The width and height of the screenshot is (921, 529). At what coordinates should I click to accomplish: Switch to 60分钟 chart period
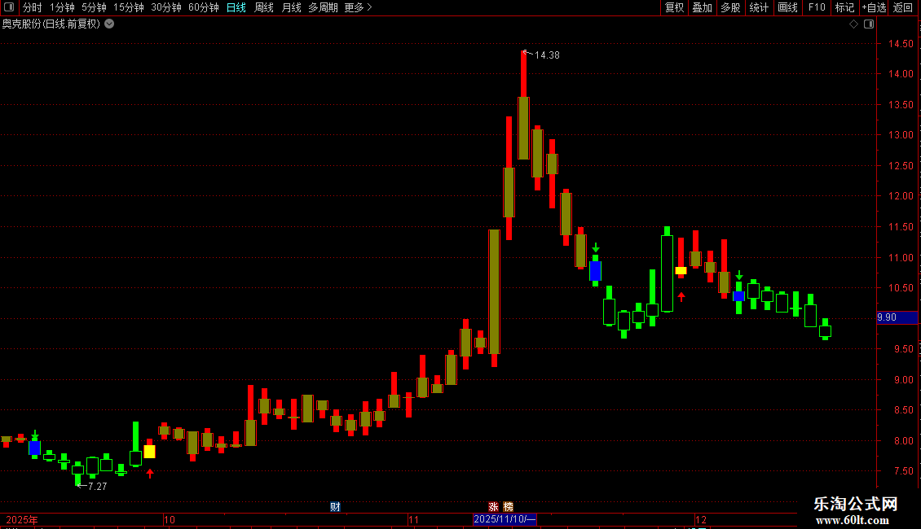pos(203,7)
